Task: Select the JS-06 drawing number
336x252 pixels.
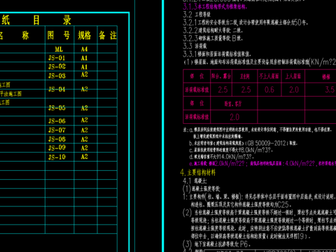Action: pyautogui.click(x=57, y=121)
